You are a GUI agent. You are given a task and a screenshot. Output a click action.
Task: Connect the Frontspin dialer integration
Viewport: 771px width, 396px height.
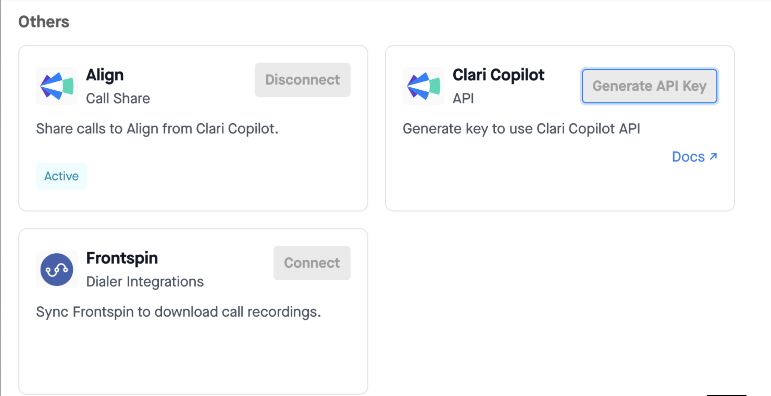pyautogui.click(x=312, y=263)
